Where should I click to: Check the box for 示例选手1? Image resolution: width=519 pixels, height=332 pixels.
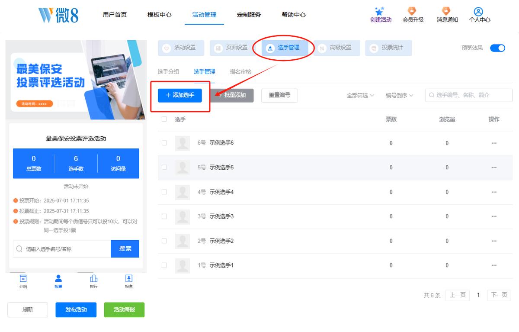tap(164, 265)
